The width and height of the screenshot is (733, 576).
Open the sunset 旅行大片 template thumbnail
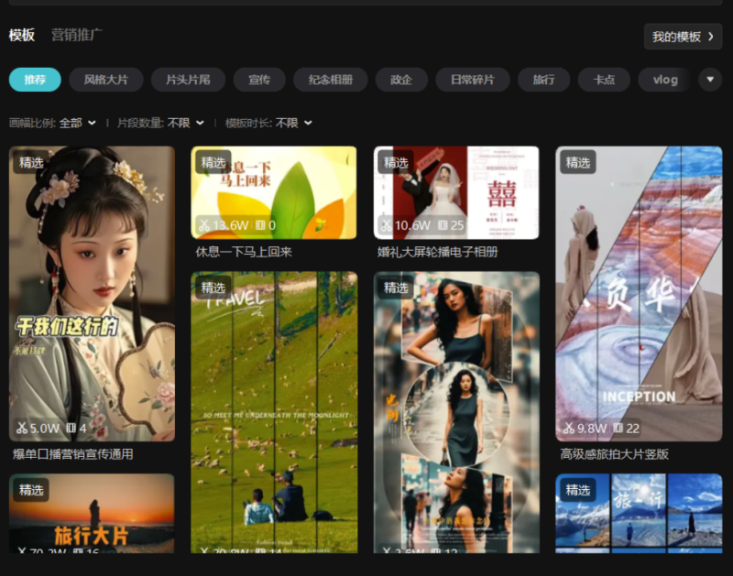click(x=92, y=517)
